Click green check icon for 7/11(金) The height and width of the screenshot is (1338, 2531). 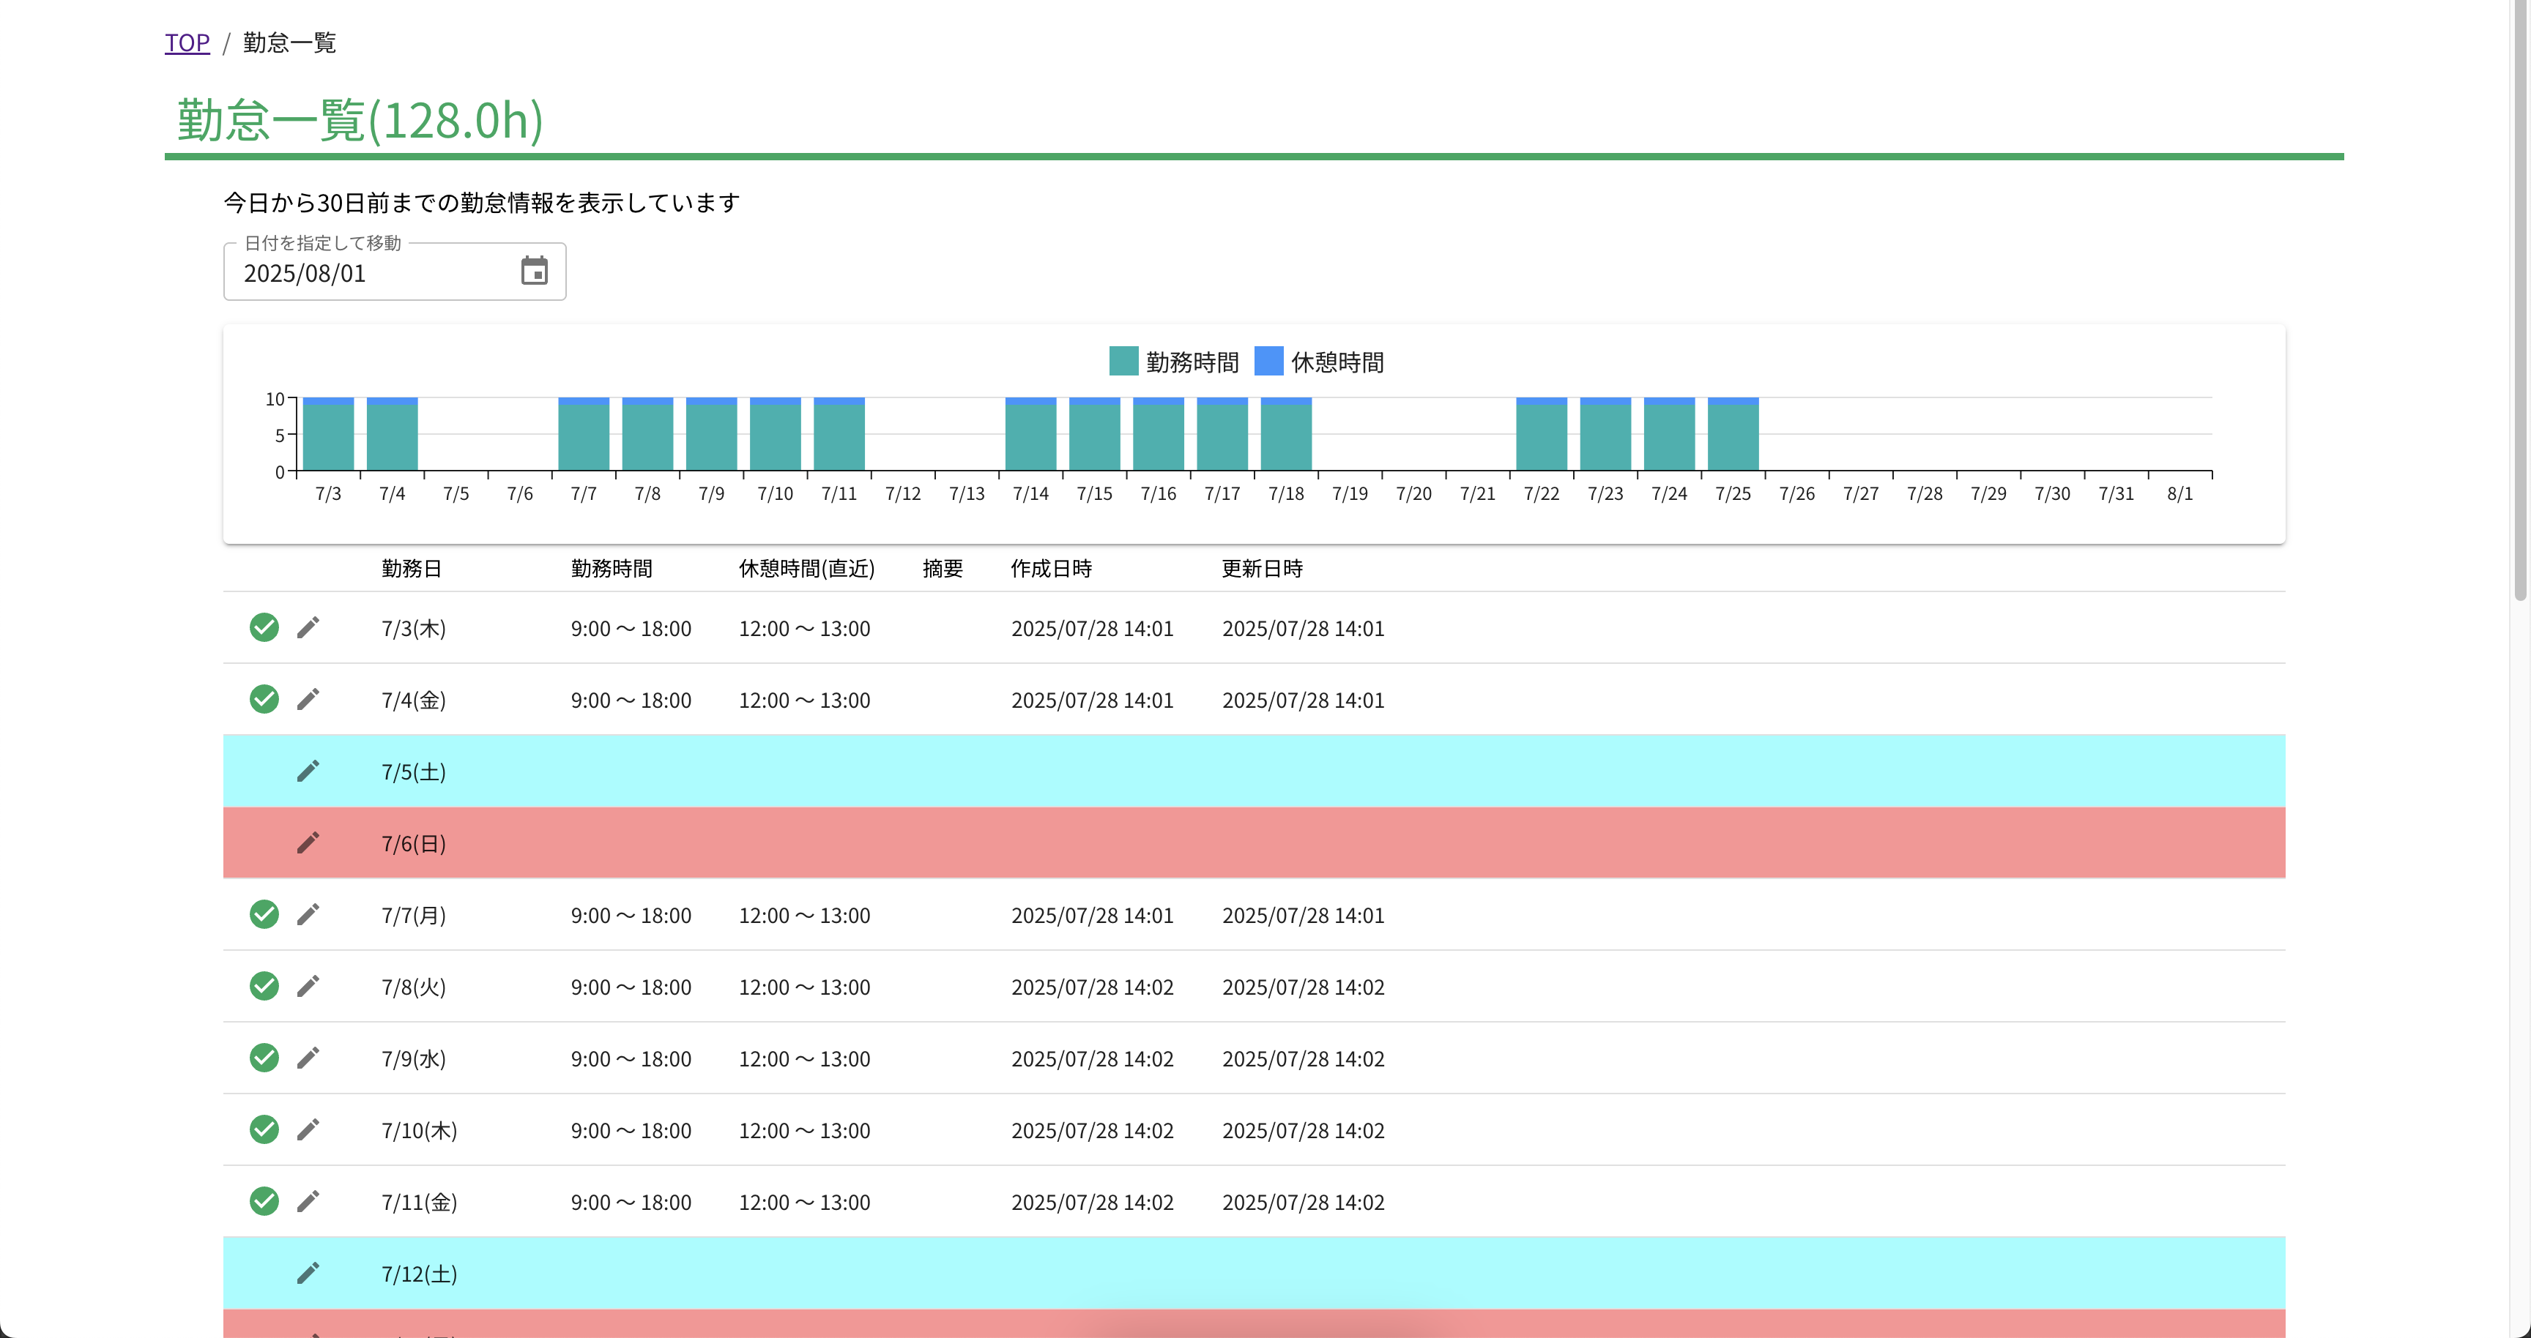(x=264, y=1200)
